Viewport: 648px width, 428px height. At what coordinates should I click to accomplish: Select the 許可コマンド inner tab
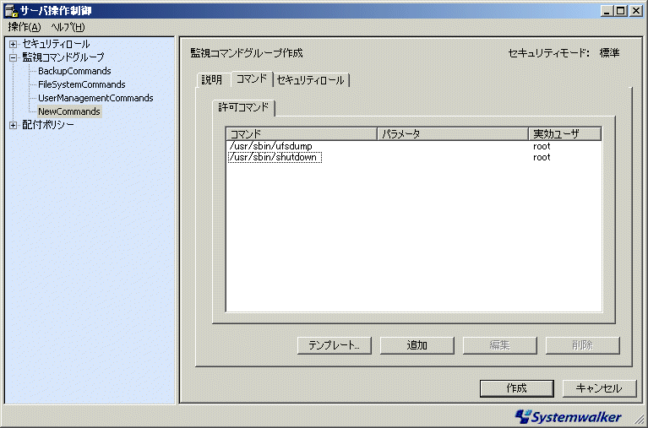click(x=243, y=107)
